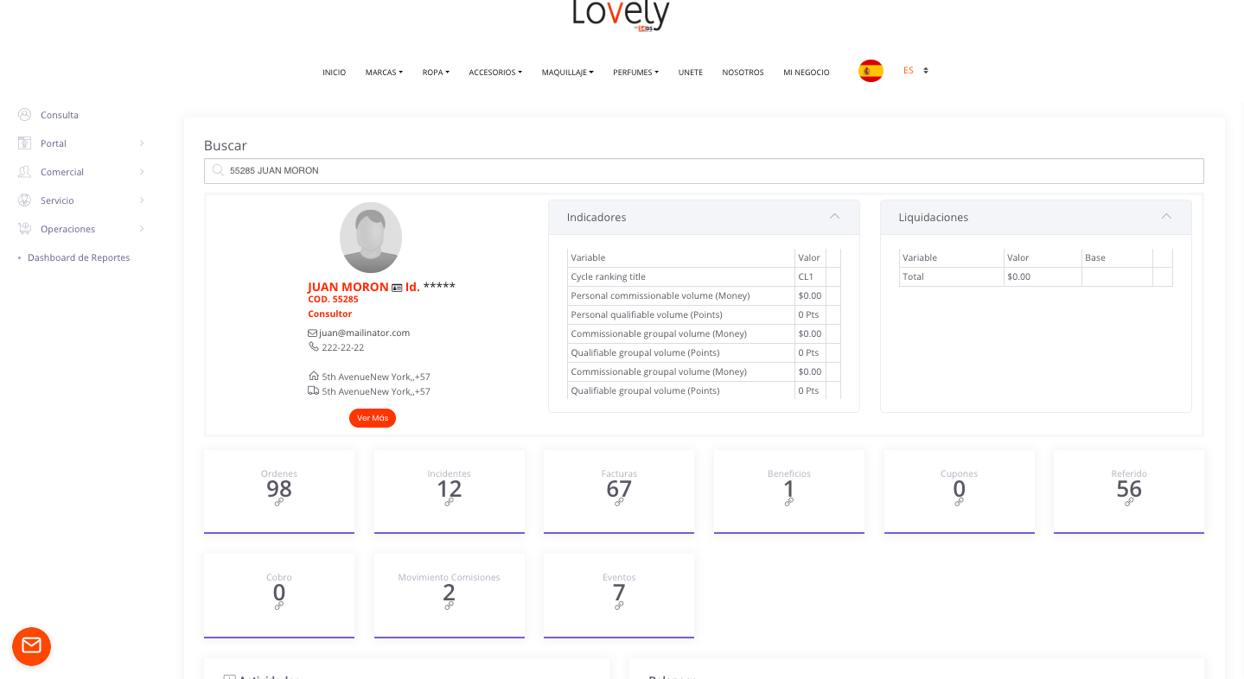
Task: Open the link icon under Cobro 0
Action: point(279,606)
